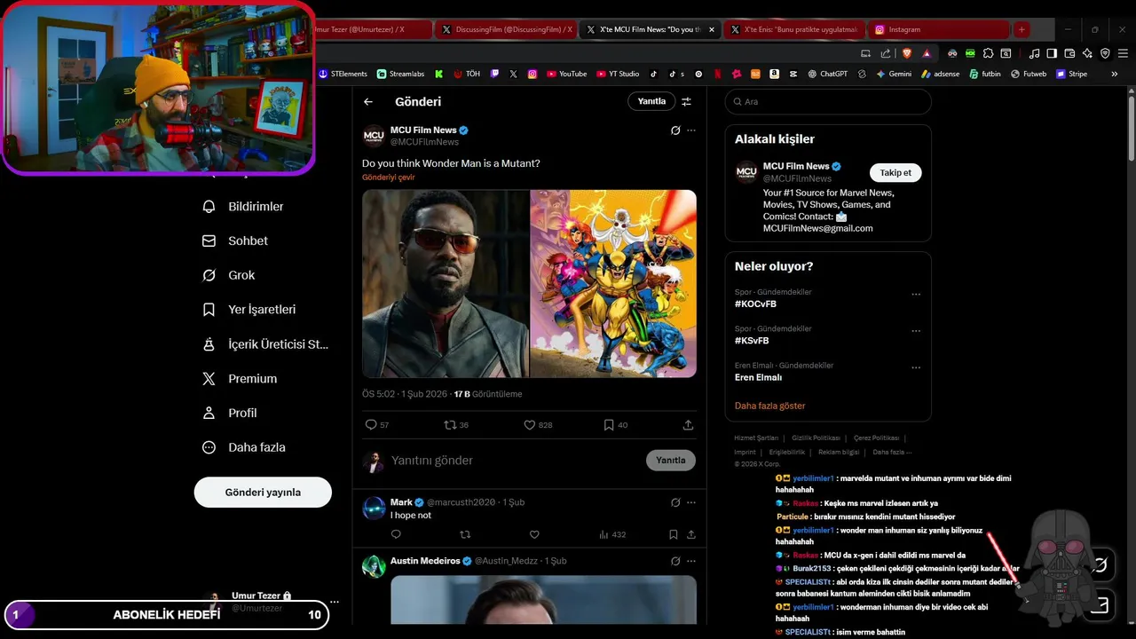This screenshot has height=639, width=1136.
Task: Open the Gemini bookmark
Action: (x=894, y=74)
